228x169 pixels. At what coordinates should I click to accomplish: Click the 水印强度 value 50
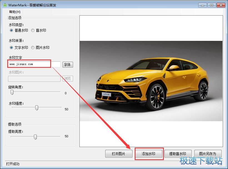click(66, 109)
